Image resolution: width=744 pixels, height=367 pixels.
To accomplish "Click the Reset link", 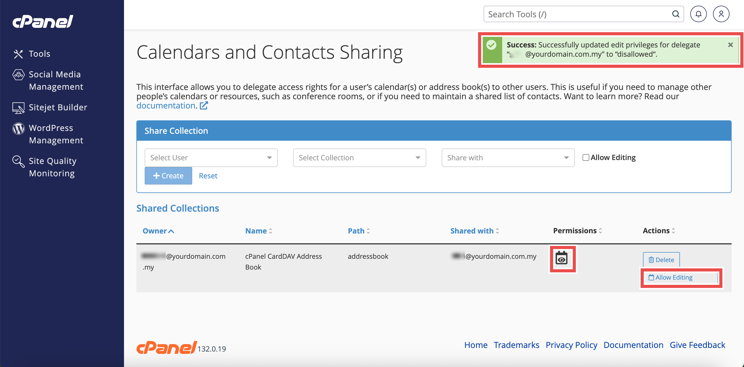I will coord(208,176).
